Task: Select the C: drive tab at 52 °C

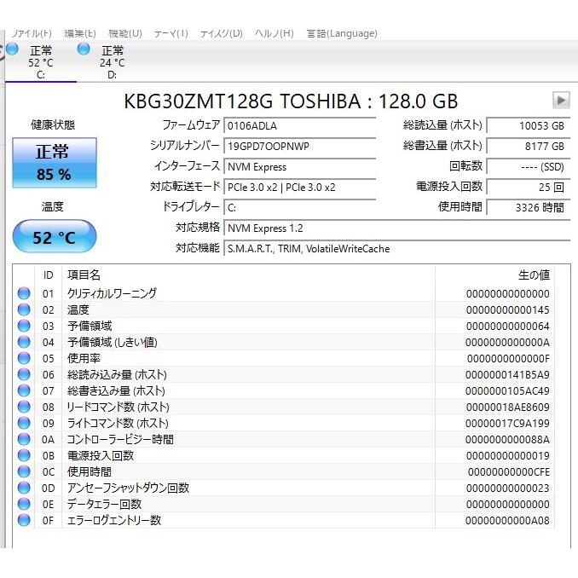Action: pyautogui.click(x=41, y=61)
